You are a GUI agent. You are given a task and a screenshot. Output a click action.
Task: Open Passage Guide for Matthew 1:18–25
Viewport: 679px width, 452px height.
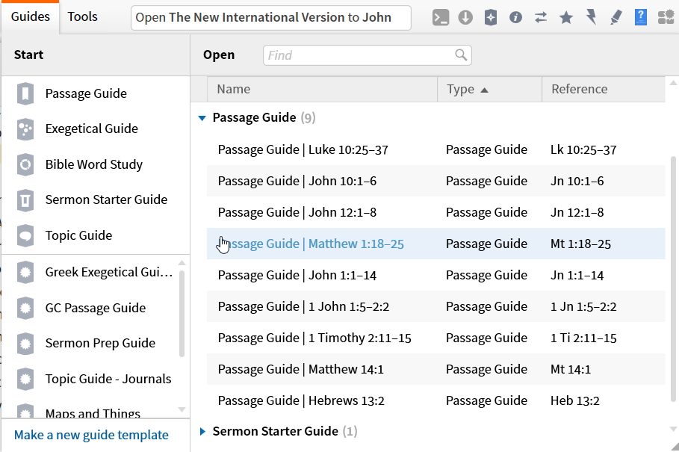tap(311, 244)
